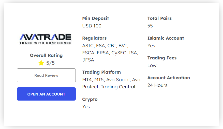This screenshot has height=129, width=223.
Task: Click the MT4, MT5 platforms text
Action: point(111,83)
